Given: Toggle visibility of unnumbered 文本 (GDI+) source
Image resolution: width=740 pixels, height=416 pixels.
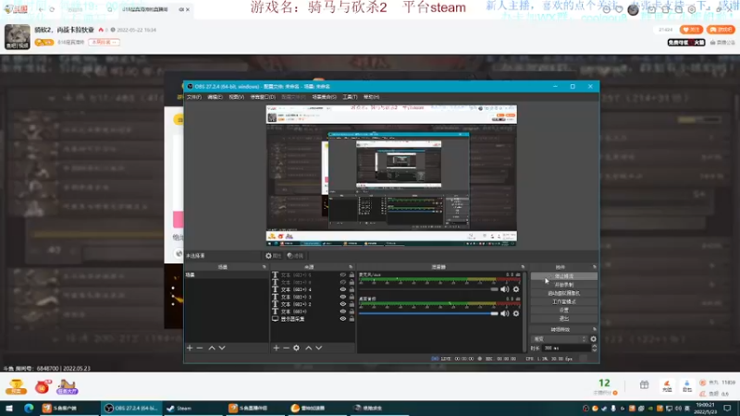Looking at the screenshot, I should click(343, 312).
